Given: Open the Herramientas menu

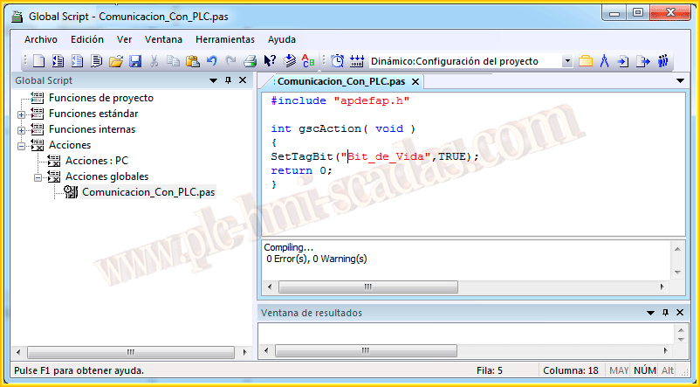Looking at the screenshot, I should [225, 39].
